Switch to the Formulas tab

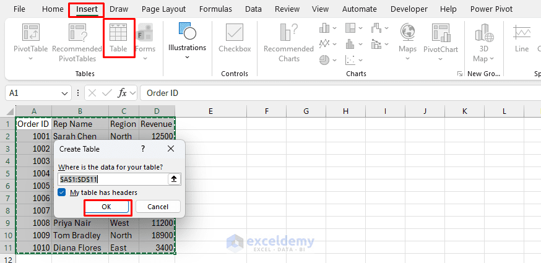click(215, 9)
